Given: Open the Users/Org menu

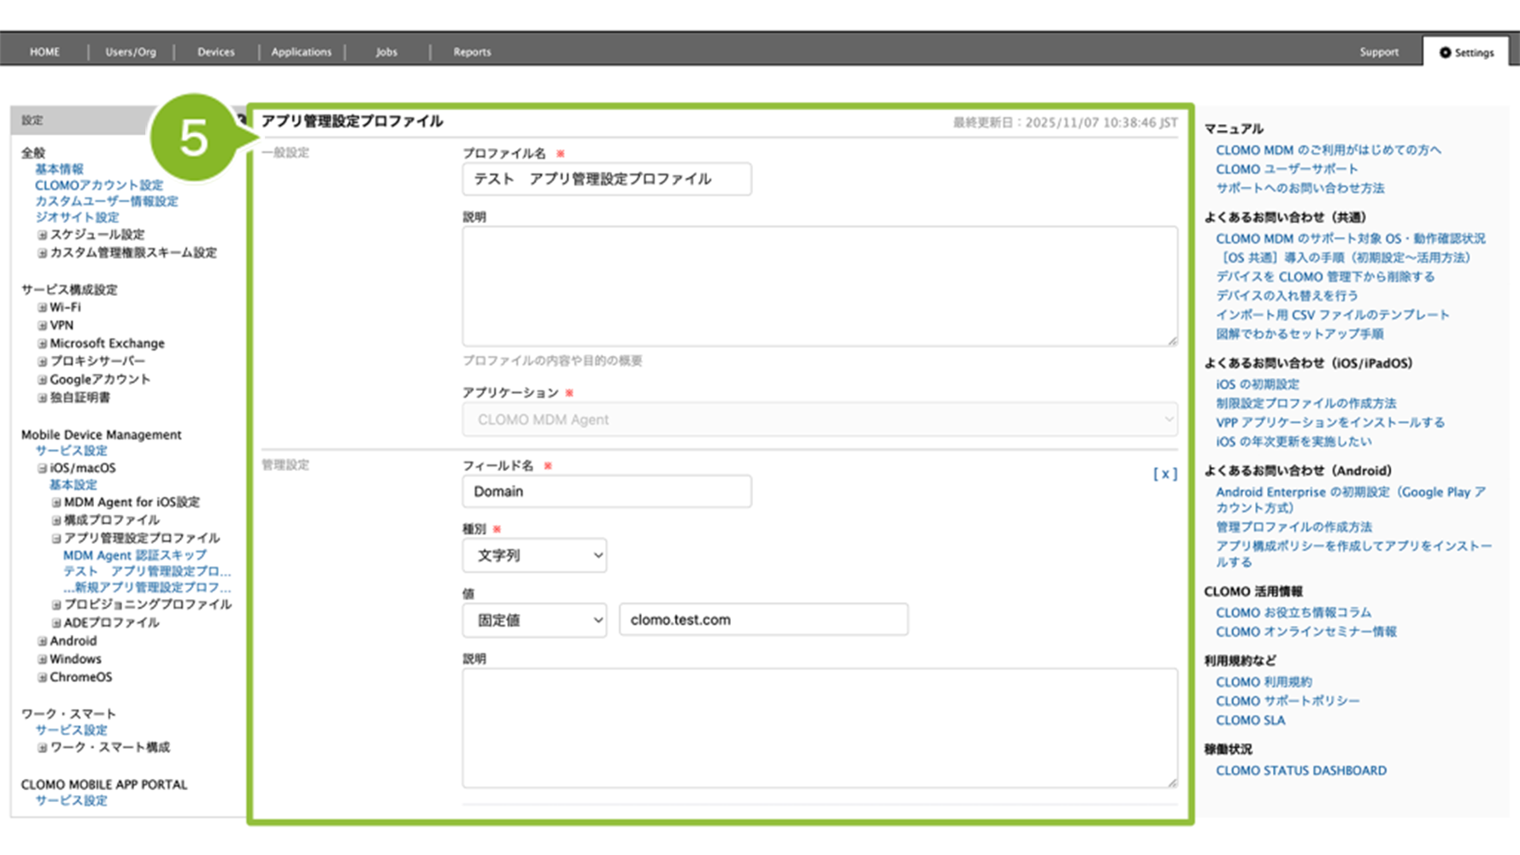Looking at the screenshot, I should 131,52.
